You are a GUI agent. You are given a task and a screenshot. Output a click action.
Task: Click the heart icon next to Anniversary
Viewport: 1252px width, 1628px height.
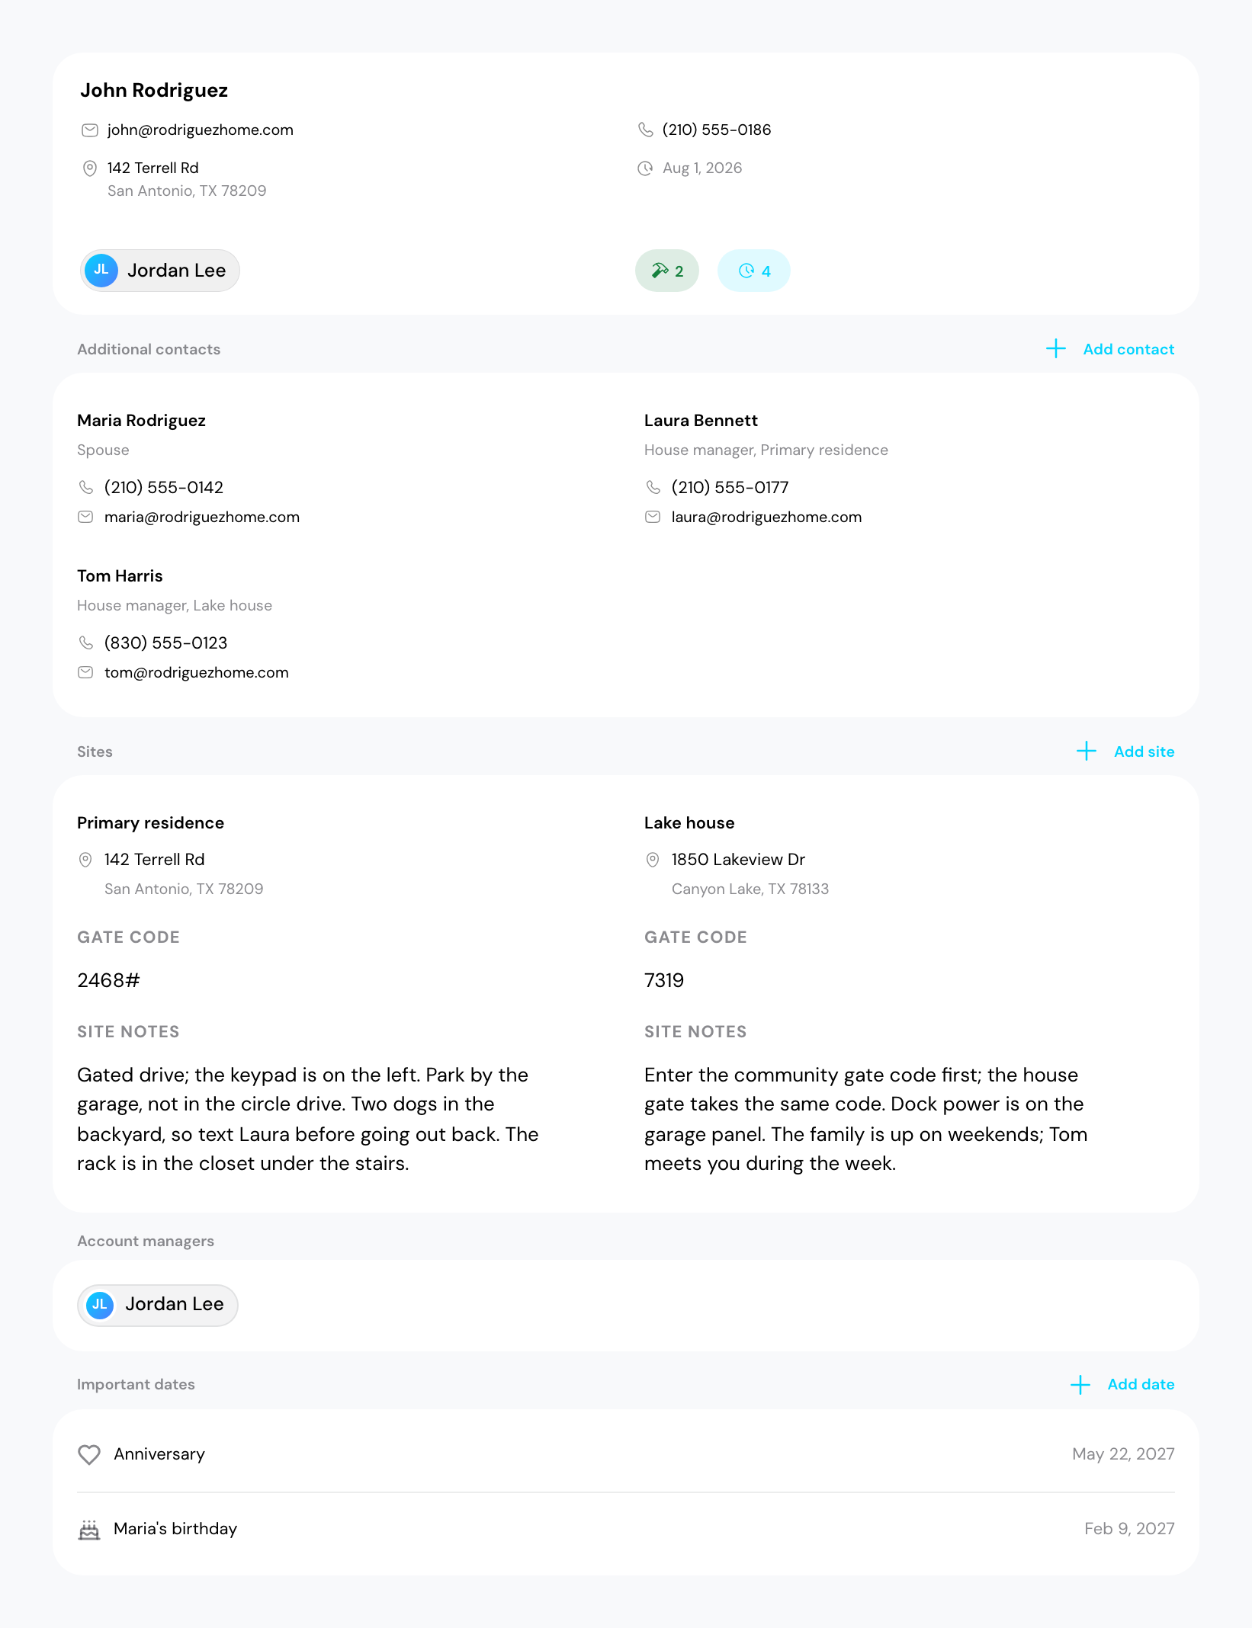(x=89, y=1454)
